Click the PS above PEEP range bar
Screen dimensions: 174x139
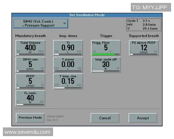pos(144,54)
